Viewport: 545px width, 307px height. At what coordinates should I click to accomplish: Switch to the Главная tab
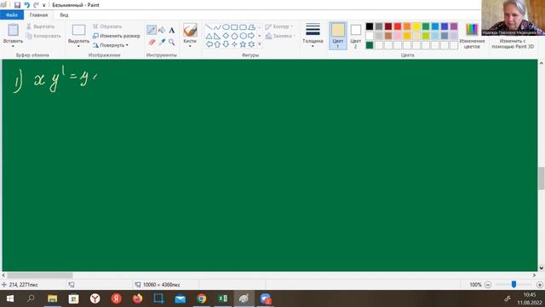[38, 15]
